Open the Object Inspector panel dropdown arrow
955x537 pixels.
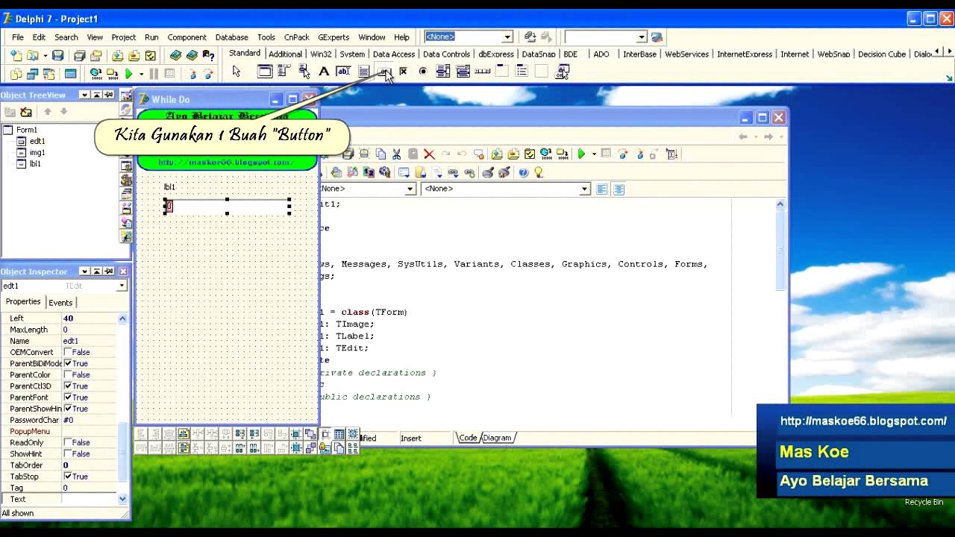84,271
